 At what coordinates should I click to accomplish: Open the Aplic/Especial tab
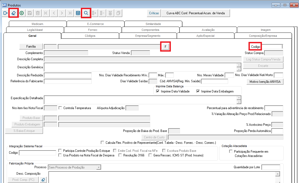pyautogui.click(x=205, y=36)
